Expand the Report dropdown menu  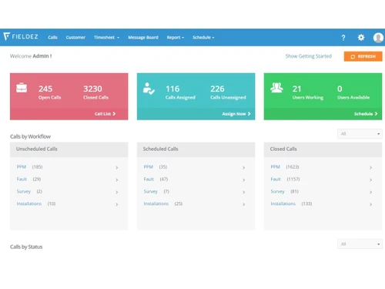coord(176,38)
